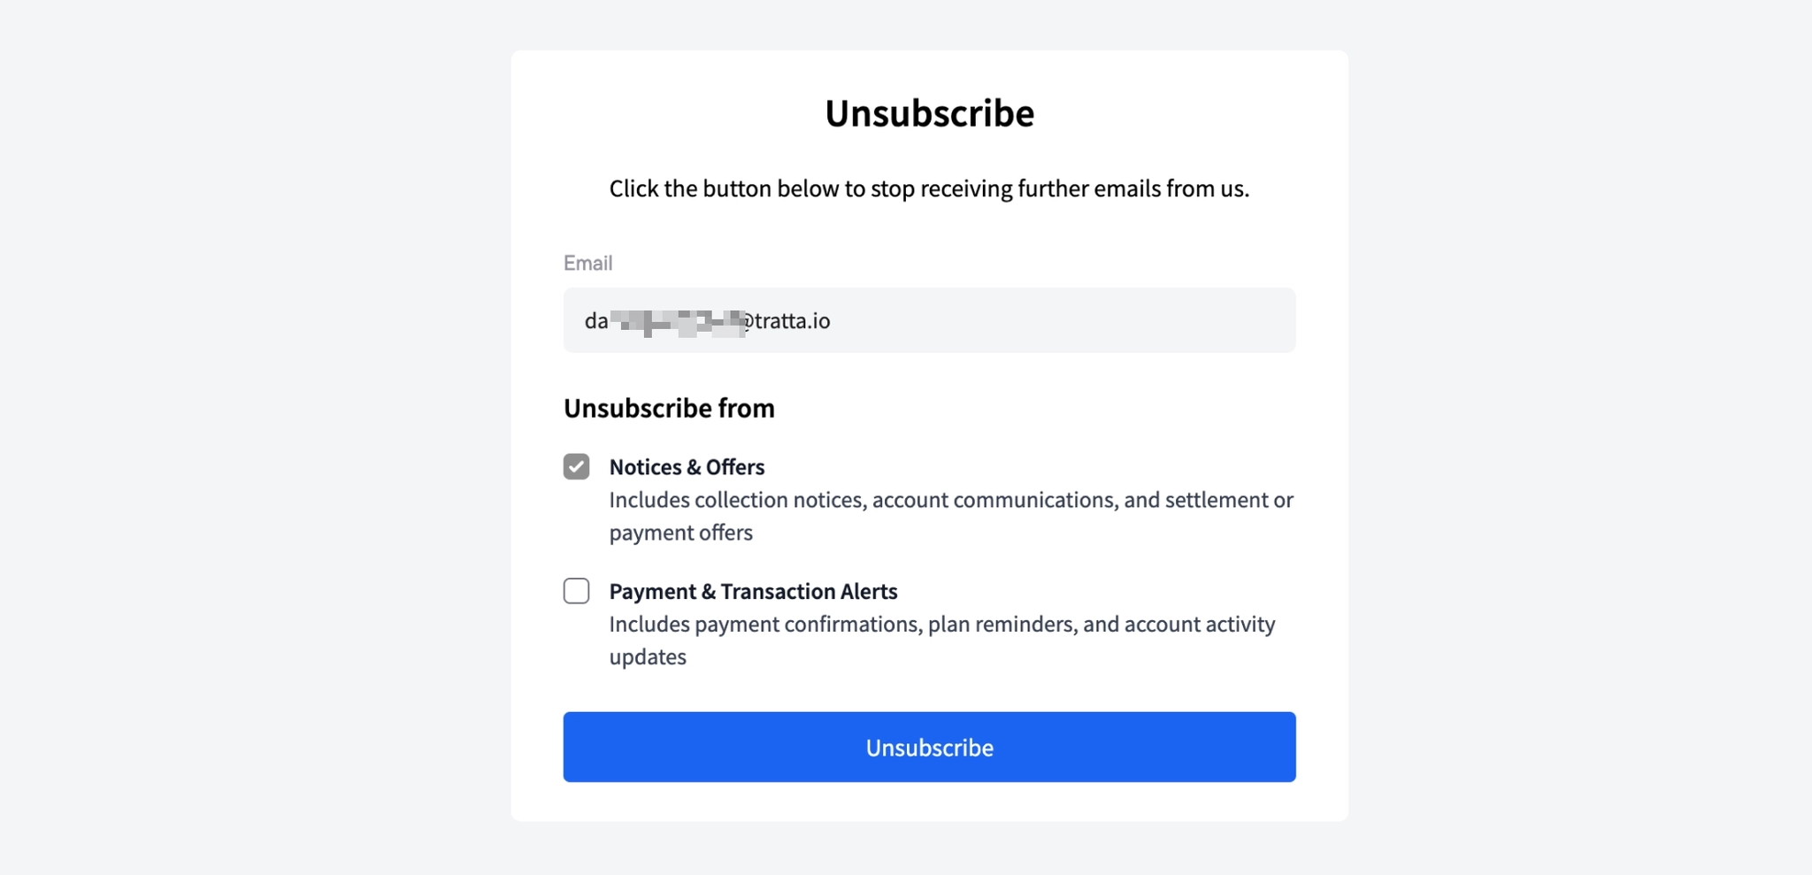This screenshot has width=1812, height=875.
Task: Uncheck the Notices & Offers checkbox
Action: click(x=576, y=466)
